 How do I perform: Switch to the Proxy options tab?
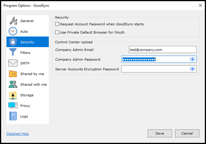[x=25, y=106]
